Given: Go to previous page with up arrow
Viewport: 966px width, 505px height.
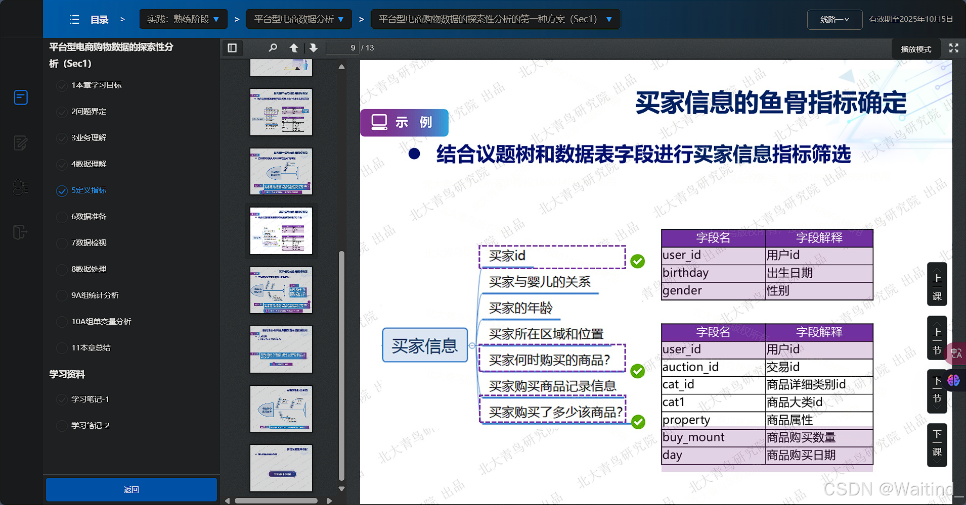Looking at the screenshot, I should tap(294, 48).
